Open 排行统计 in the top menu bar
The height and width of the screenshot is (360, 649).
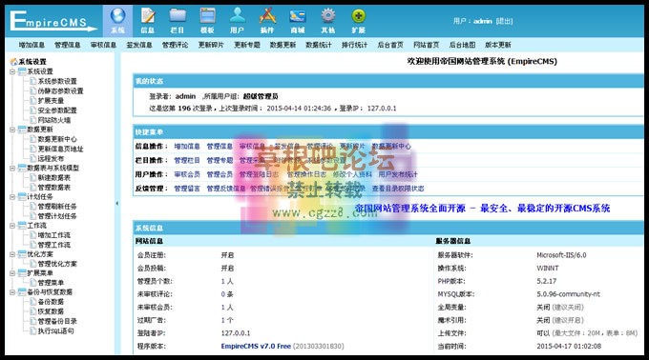point(354,45)
